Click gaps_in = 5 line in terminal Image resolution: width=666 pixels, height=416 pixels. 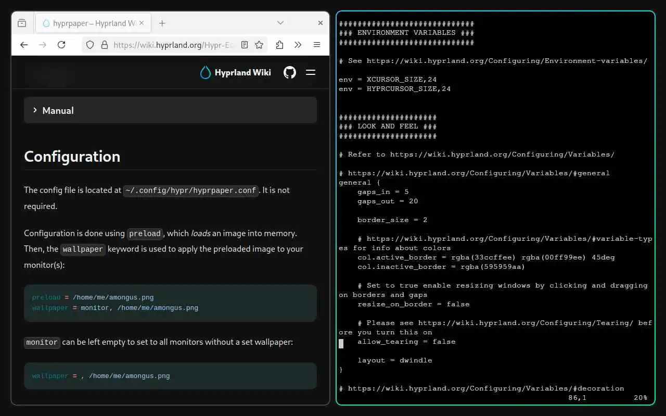click(383, 192)
